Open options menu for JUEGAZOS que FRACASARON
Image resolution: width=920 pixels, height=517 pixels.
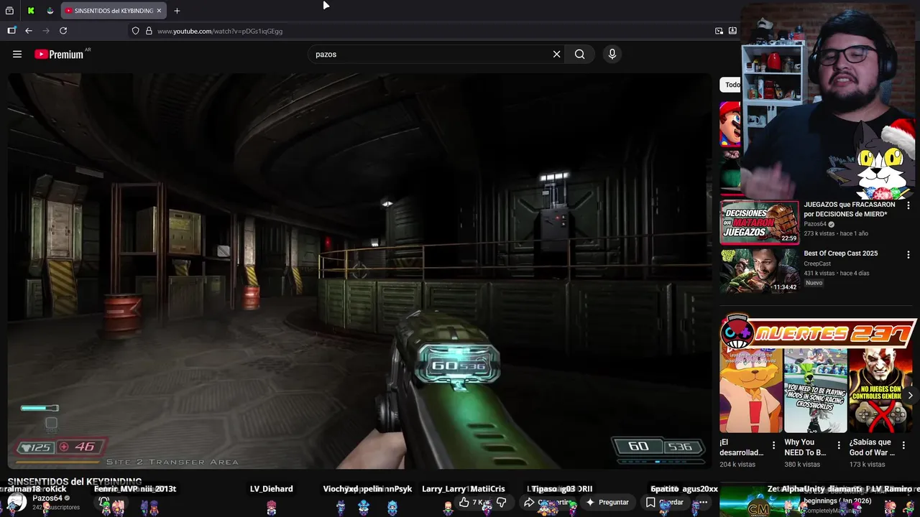[908, 205]
